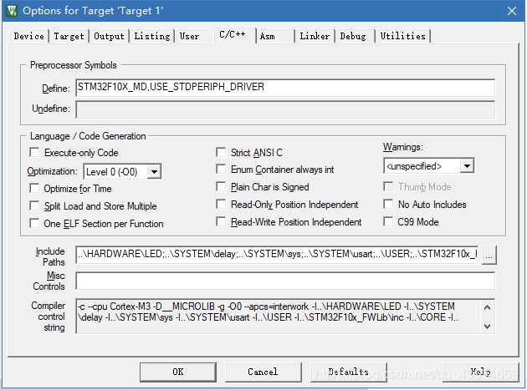The image size is (527, 390).
Task: Enable Read-Only Position Independent
Action: (x=221, y=204)
